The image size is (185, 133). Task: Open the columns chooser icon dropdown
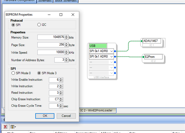[13, 127]
